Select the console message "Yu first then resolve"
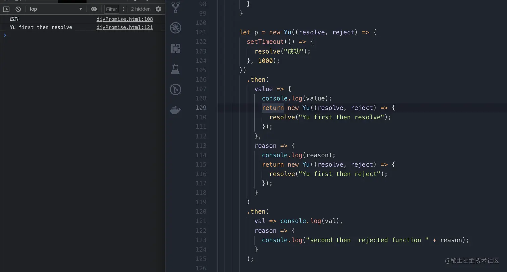Screen dimensions: 507x272 pyautogui.click(x=41, y=27)
